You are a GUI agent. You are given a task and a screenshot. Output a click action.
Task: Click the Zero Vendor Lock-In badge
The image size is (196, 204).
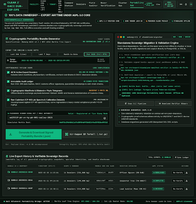(133, 21)
